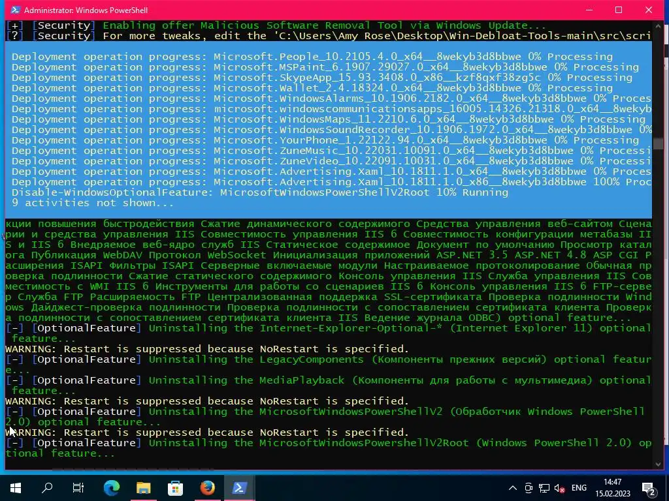
Task: Switch input language ENG indicator
Action: pos(579,488)
